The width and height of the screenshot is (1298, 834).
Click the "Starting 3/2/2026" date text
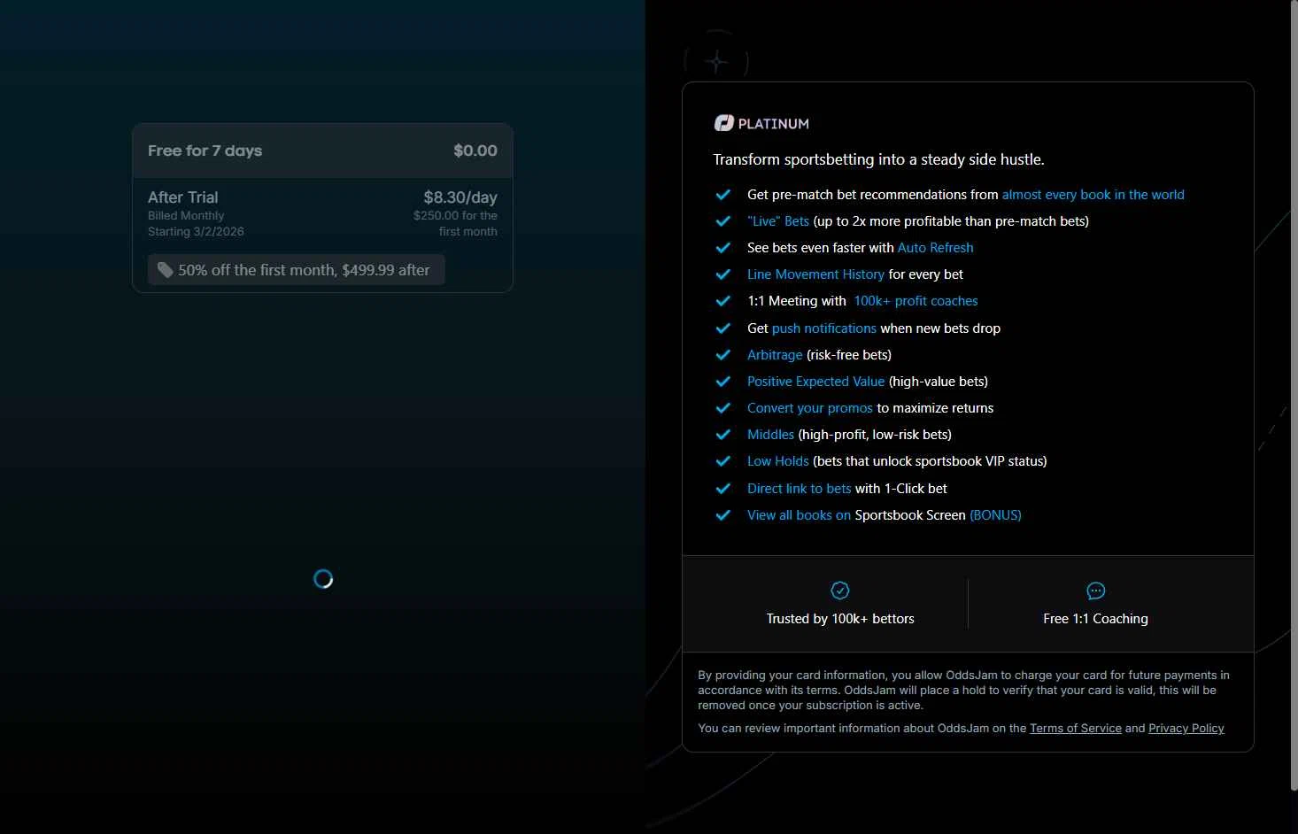(196, 232)
